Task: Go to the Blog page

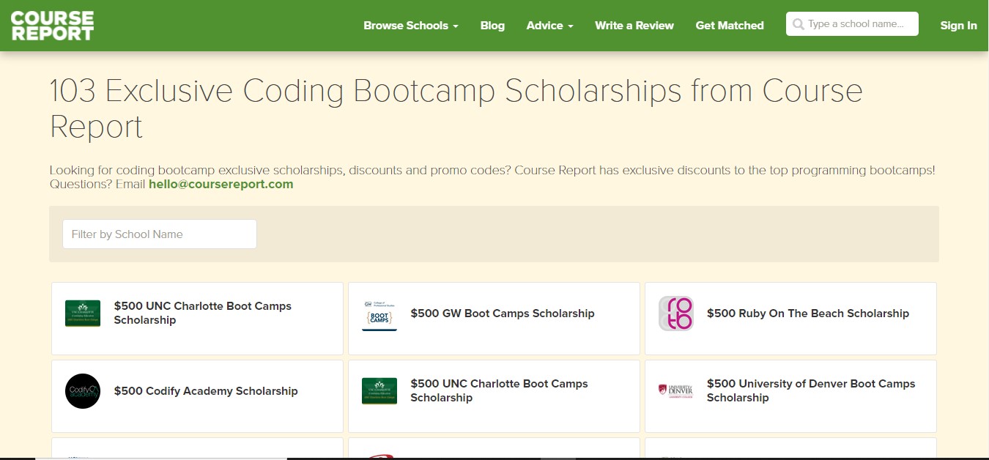Action: [x=492, y=26]
